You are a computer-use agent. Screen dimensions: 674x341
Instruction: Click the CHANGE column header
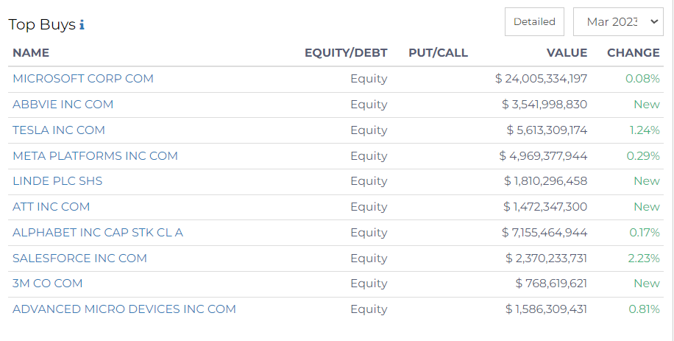[x=634, y=53]
